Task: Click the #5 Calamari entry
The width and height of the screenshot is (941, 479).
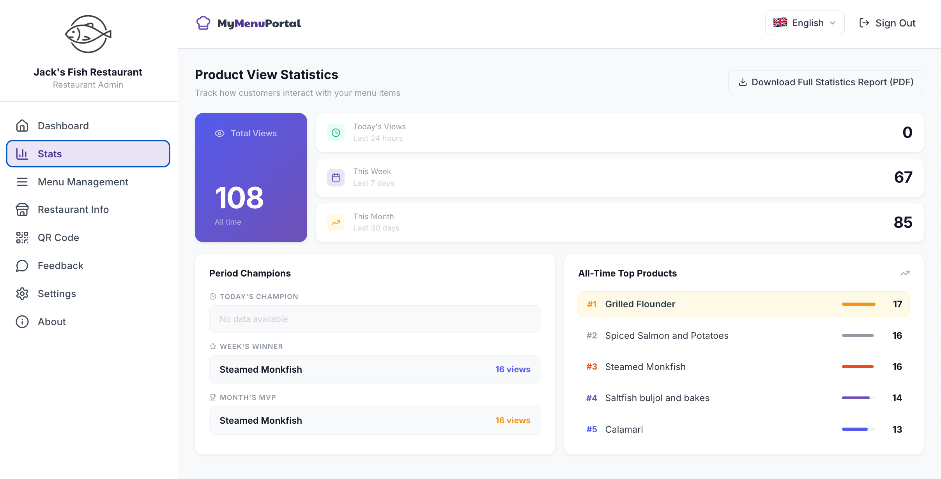Action: [744, 429]
